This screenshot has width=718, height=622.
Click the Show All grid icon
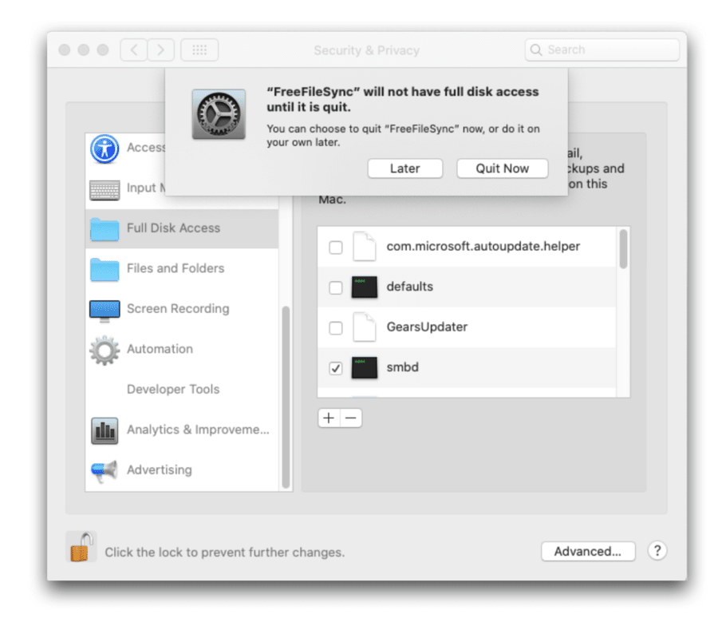pos(199,50)
